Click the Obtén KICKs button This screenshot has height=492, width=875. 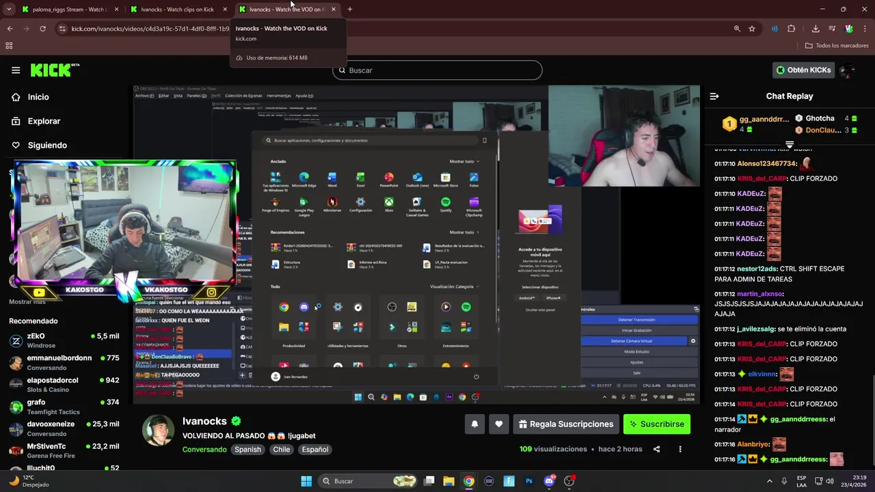(x=804, y=70)
